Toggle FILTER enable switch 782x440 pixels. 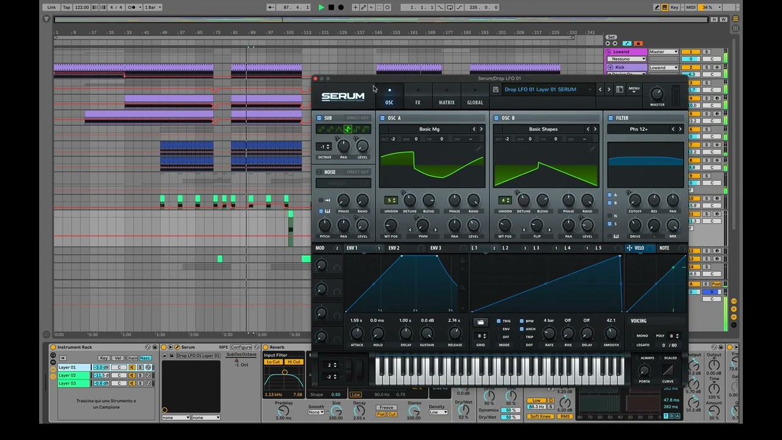610,118
